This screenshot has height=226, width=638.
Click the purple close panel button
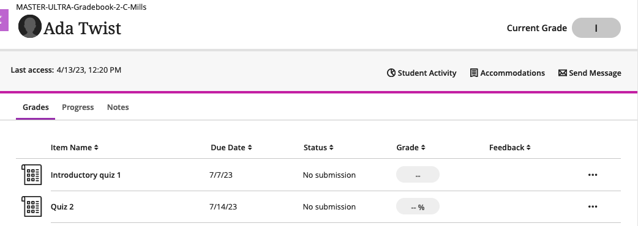(x=4, y=20)
